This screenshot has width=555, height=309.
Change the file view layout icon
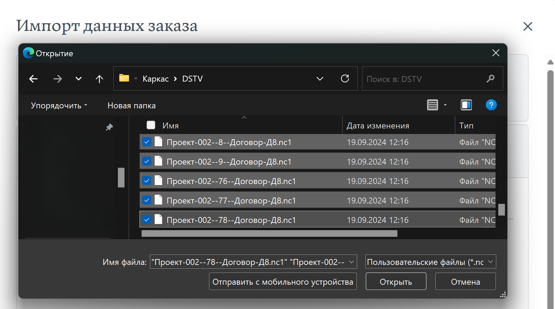(433, 105)
